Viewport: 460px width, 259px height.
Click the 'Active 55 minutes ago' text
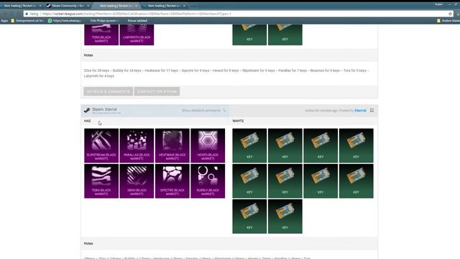pyautogui.click(x=321, y=110)
